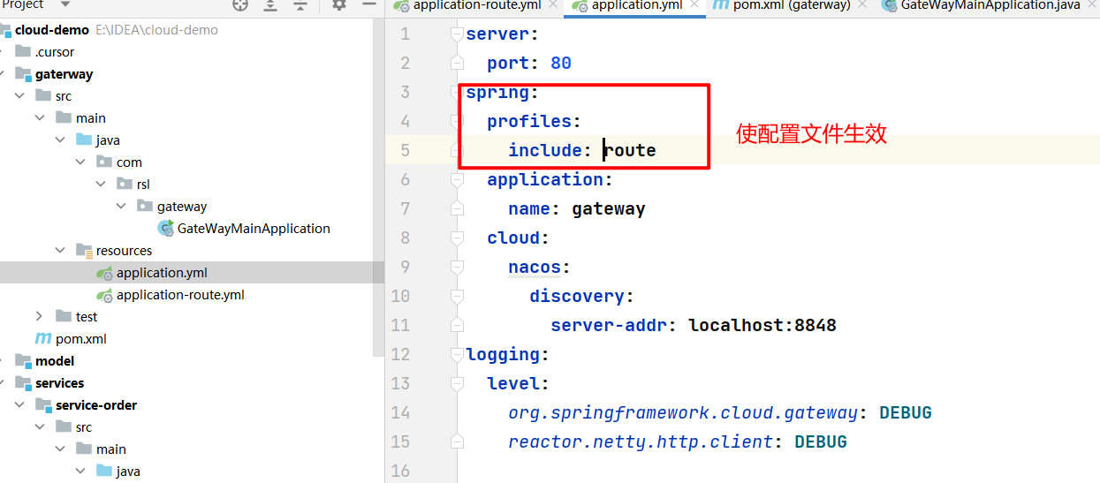Viewport: 1100px width, 483px height.
Task: Fold the application block on line 6
Action: (x=457, y=180)
